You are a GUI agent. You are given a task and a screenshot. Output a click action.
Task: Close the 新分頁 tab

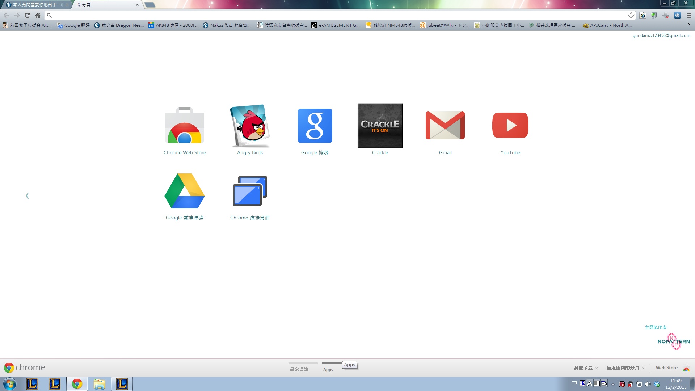click(137, 5)
